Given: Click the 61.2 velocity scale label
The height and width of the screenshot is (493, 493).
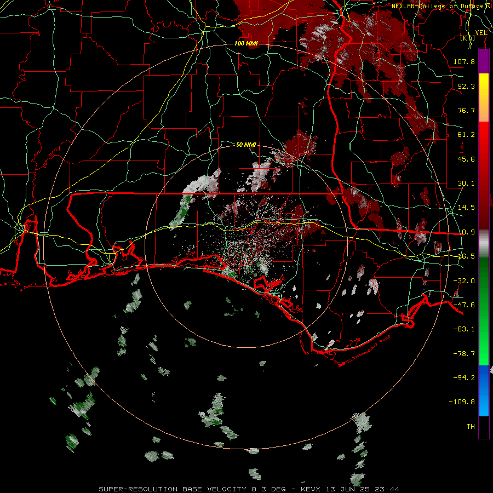Looking at the screenshot, I should [466, 135].
